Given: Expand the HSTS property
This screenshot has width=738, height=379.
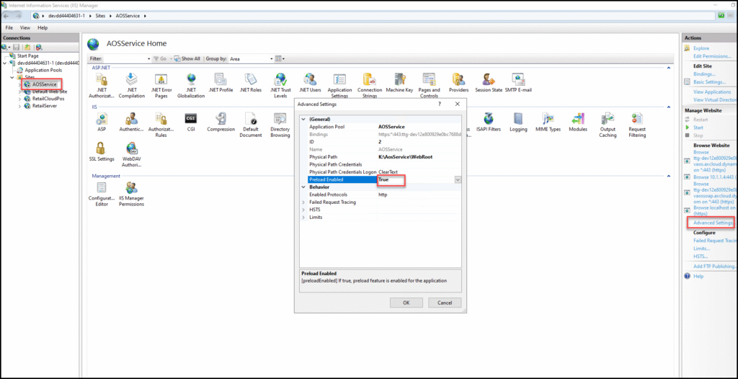Looking at the screenshot, I should tap(303, 210).
